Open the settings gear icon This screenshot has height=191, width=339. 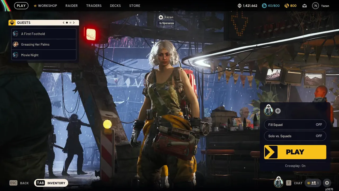[327, 183]
